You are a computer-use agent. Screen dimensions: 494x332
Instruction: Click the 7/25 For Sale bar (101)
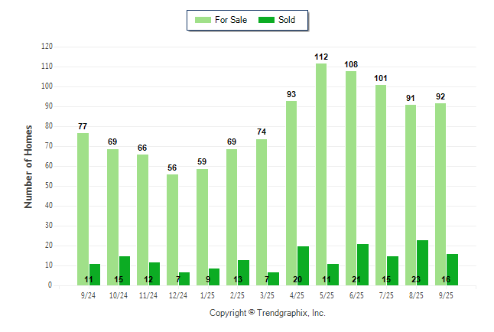point(381,185)
